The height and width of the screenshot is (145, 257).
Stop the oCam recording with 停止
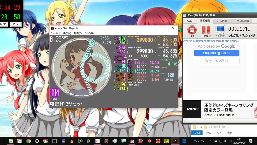pos(192,31)
